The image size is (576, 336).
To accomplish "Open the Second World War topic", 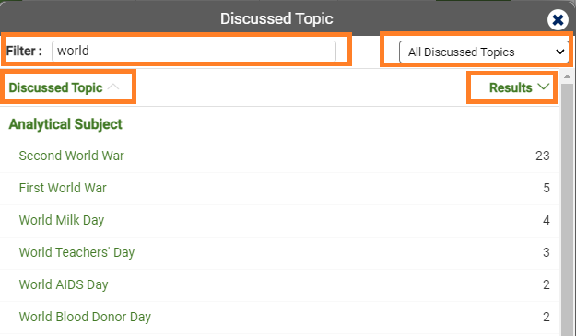I will (x=71, y=156).
